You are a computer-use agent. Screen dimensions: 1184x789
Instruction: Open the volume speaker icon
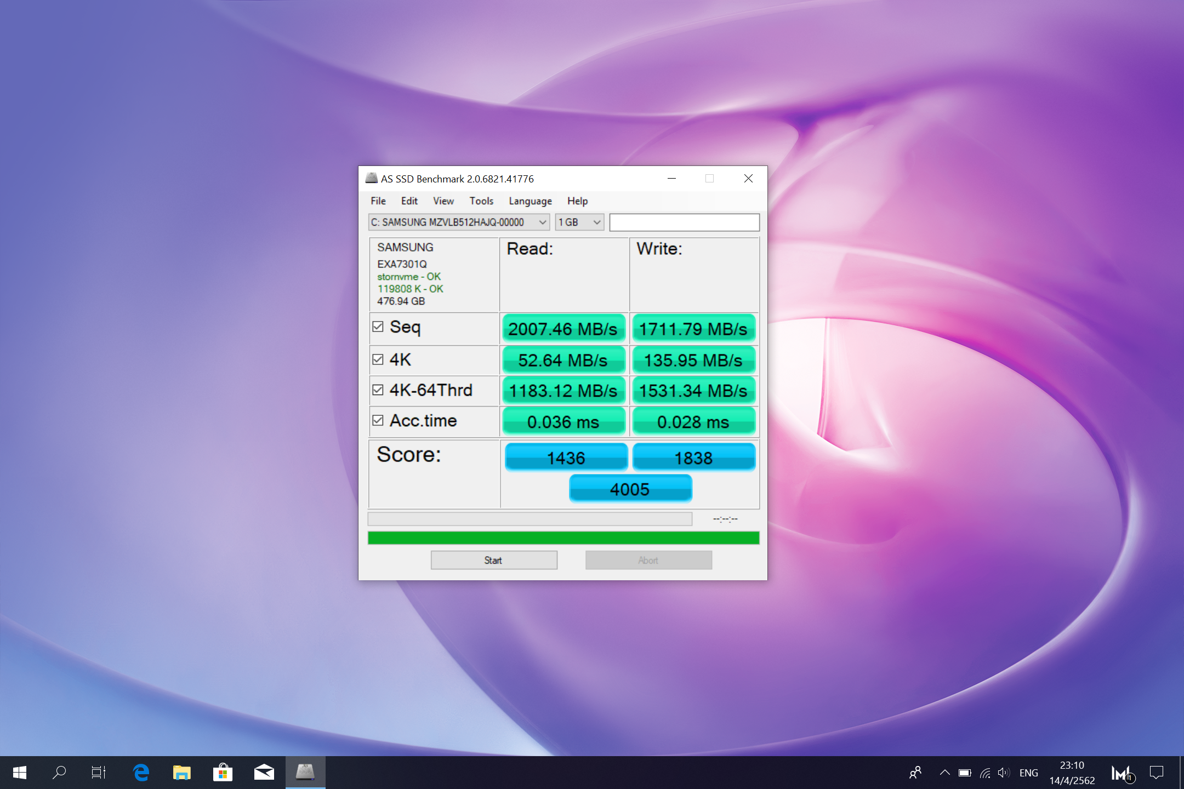1004,773
